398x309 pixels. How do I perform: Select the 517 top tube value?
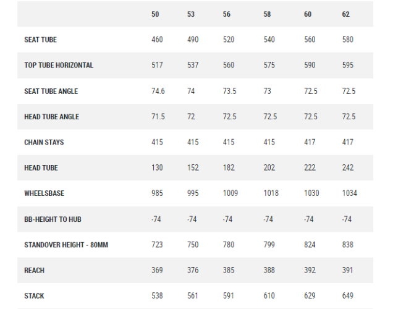tap(157, 66)
